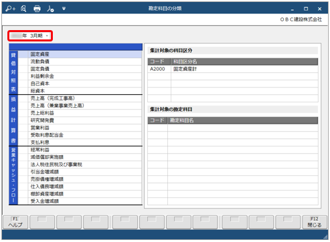Image resolution: width=330 pixels, height=242 pixels.
Task: Click the コード header in 科目区分 table
Action: (159, 62)
